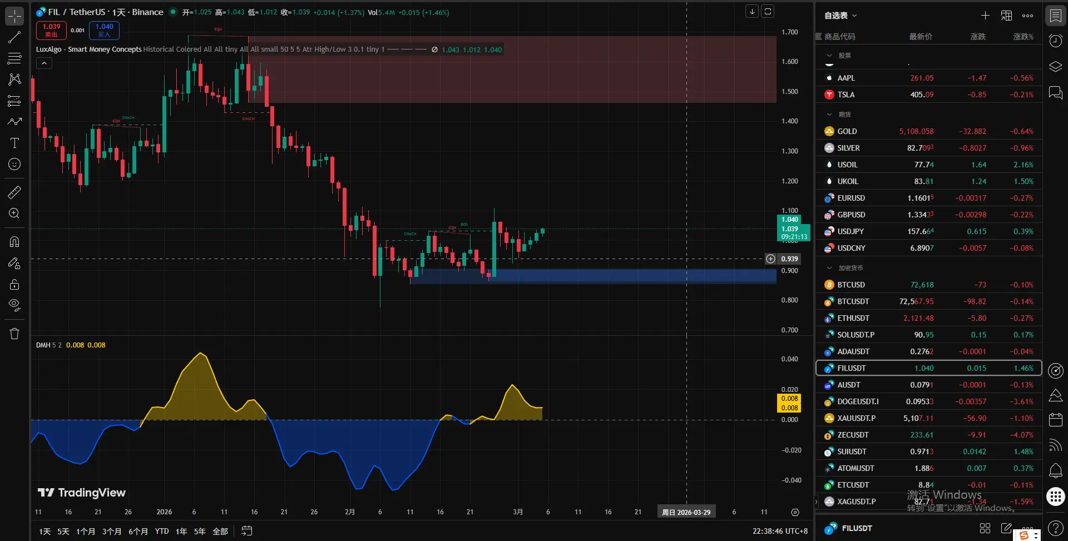Open the timezone menu 22:38:46 UTC+8
1068x541 pixels.
point(780,531)
